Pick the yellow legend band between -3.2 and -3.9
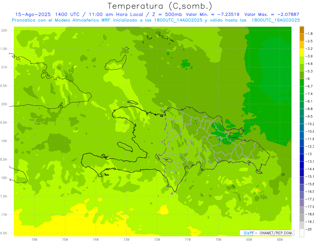The height and width of the screenshot is (243, 314). 302,52
